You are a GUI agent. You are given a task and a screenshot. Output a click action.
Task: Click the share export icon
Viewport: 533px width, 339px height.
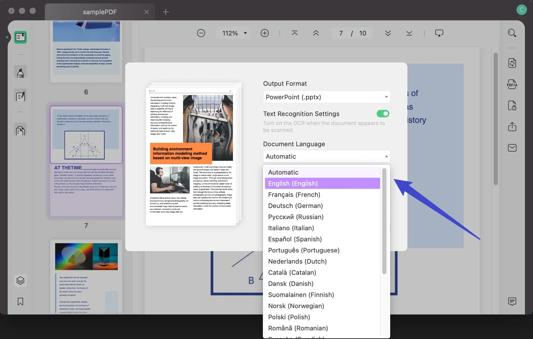click(x=512, y=126)
